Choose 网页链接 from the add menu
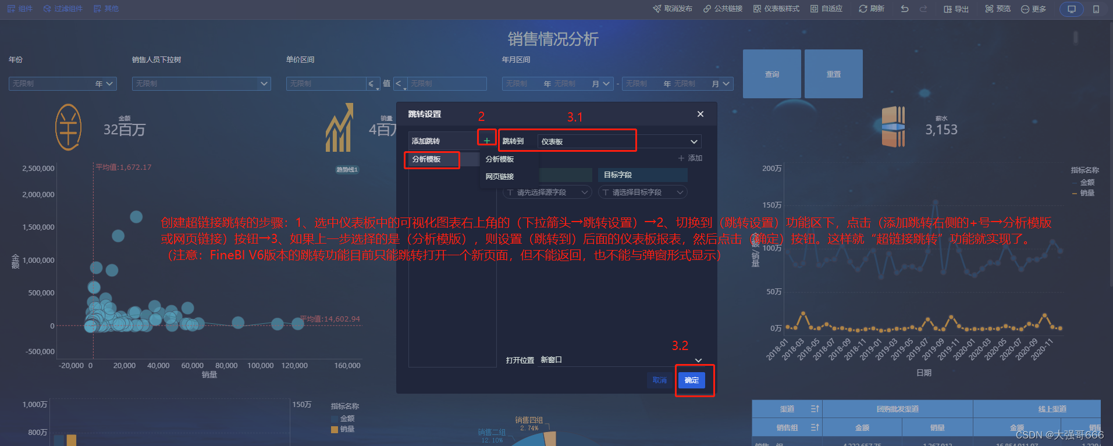The image size is (1113, 446). tap(500, 177)
